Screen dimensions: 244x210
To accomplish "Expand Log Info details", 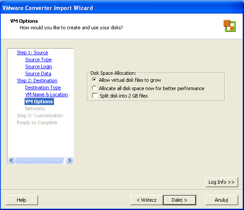I will pos(222,182).
